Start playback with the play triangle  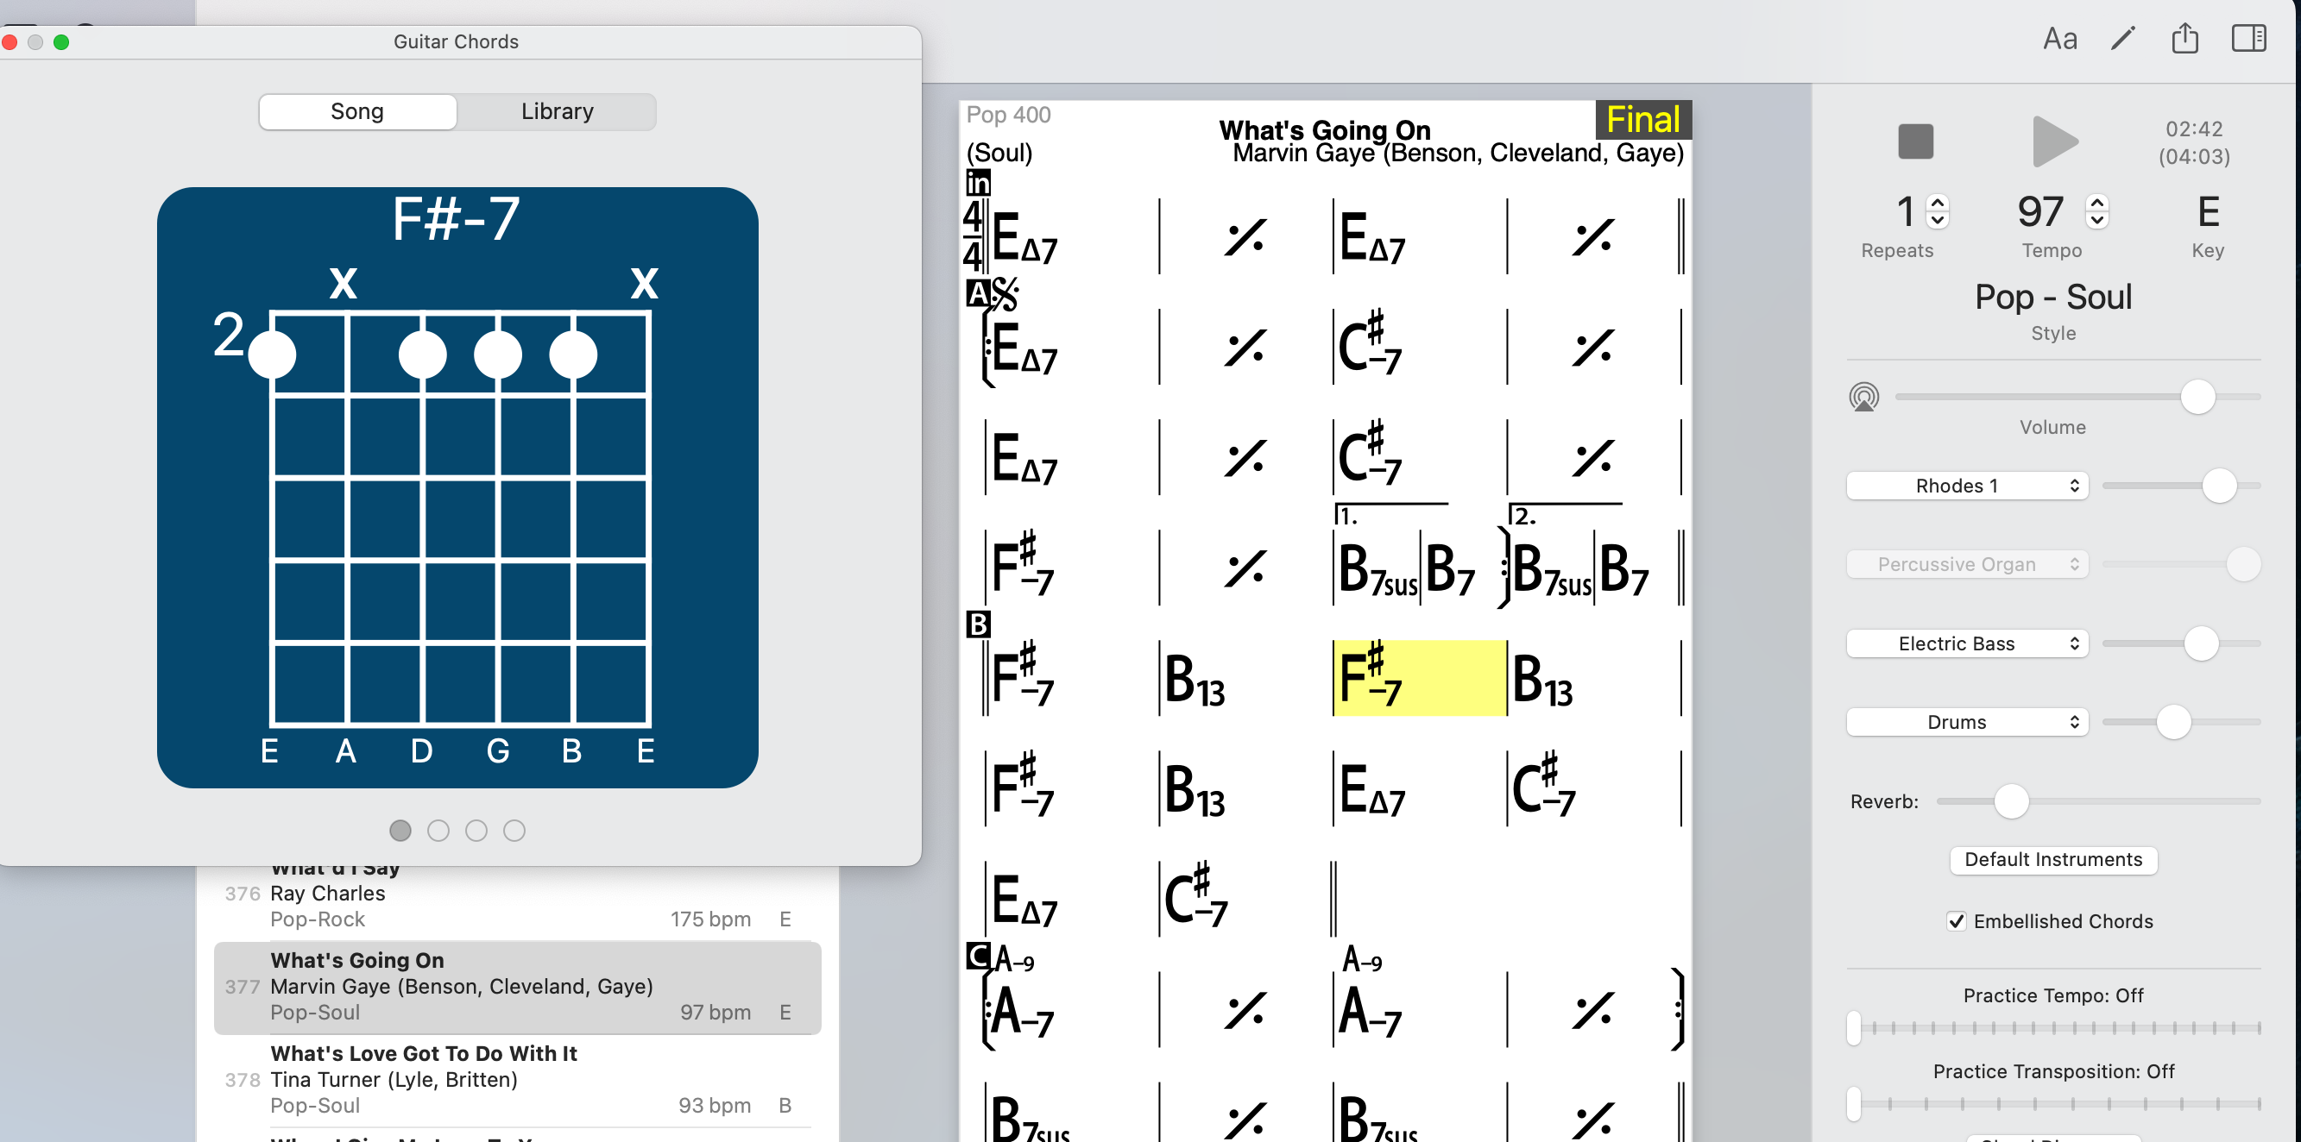(2053, 141)
